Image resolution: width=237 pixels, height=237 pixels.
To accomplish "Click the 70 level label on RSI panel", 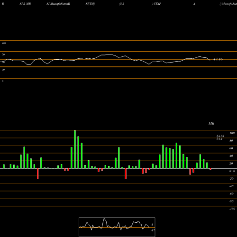I will 3,55.
